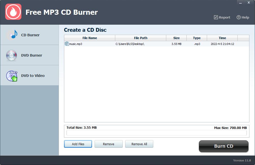Switch to the CD Burner tab
This screenshot has width=255, height=165.
pyautogui.click(x=29, y=35)
